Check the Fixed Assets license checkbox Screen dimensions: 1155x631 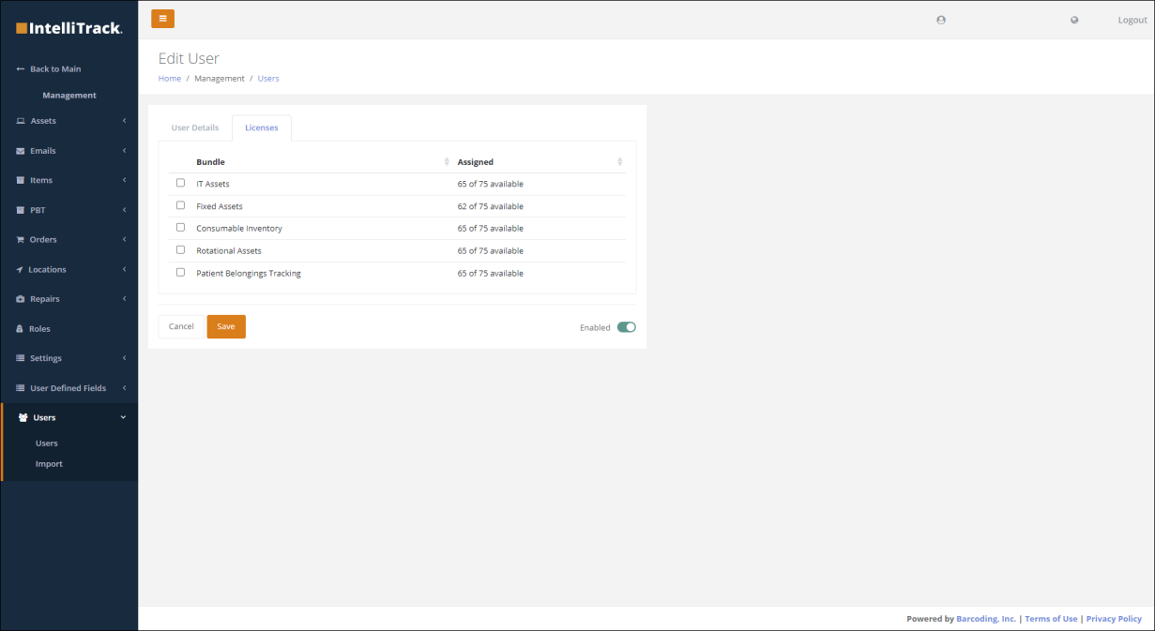pyautogui.click(x=180, y=205)
